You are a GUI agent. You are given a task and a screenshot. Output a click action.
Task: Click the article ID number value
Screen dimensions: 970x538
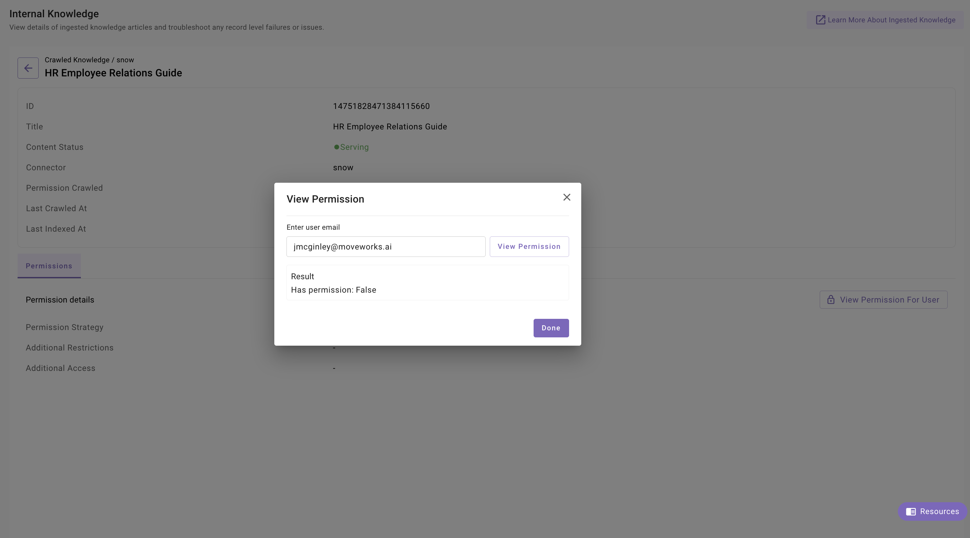pyautogui.click(x=381, y=106)
